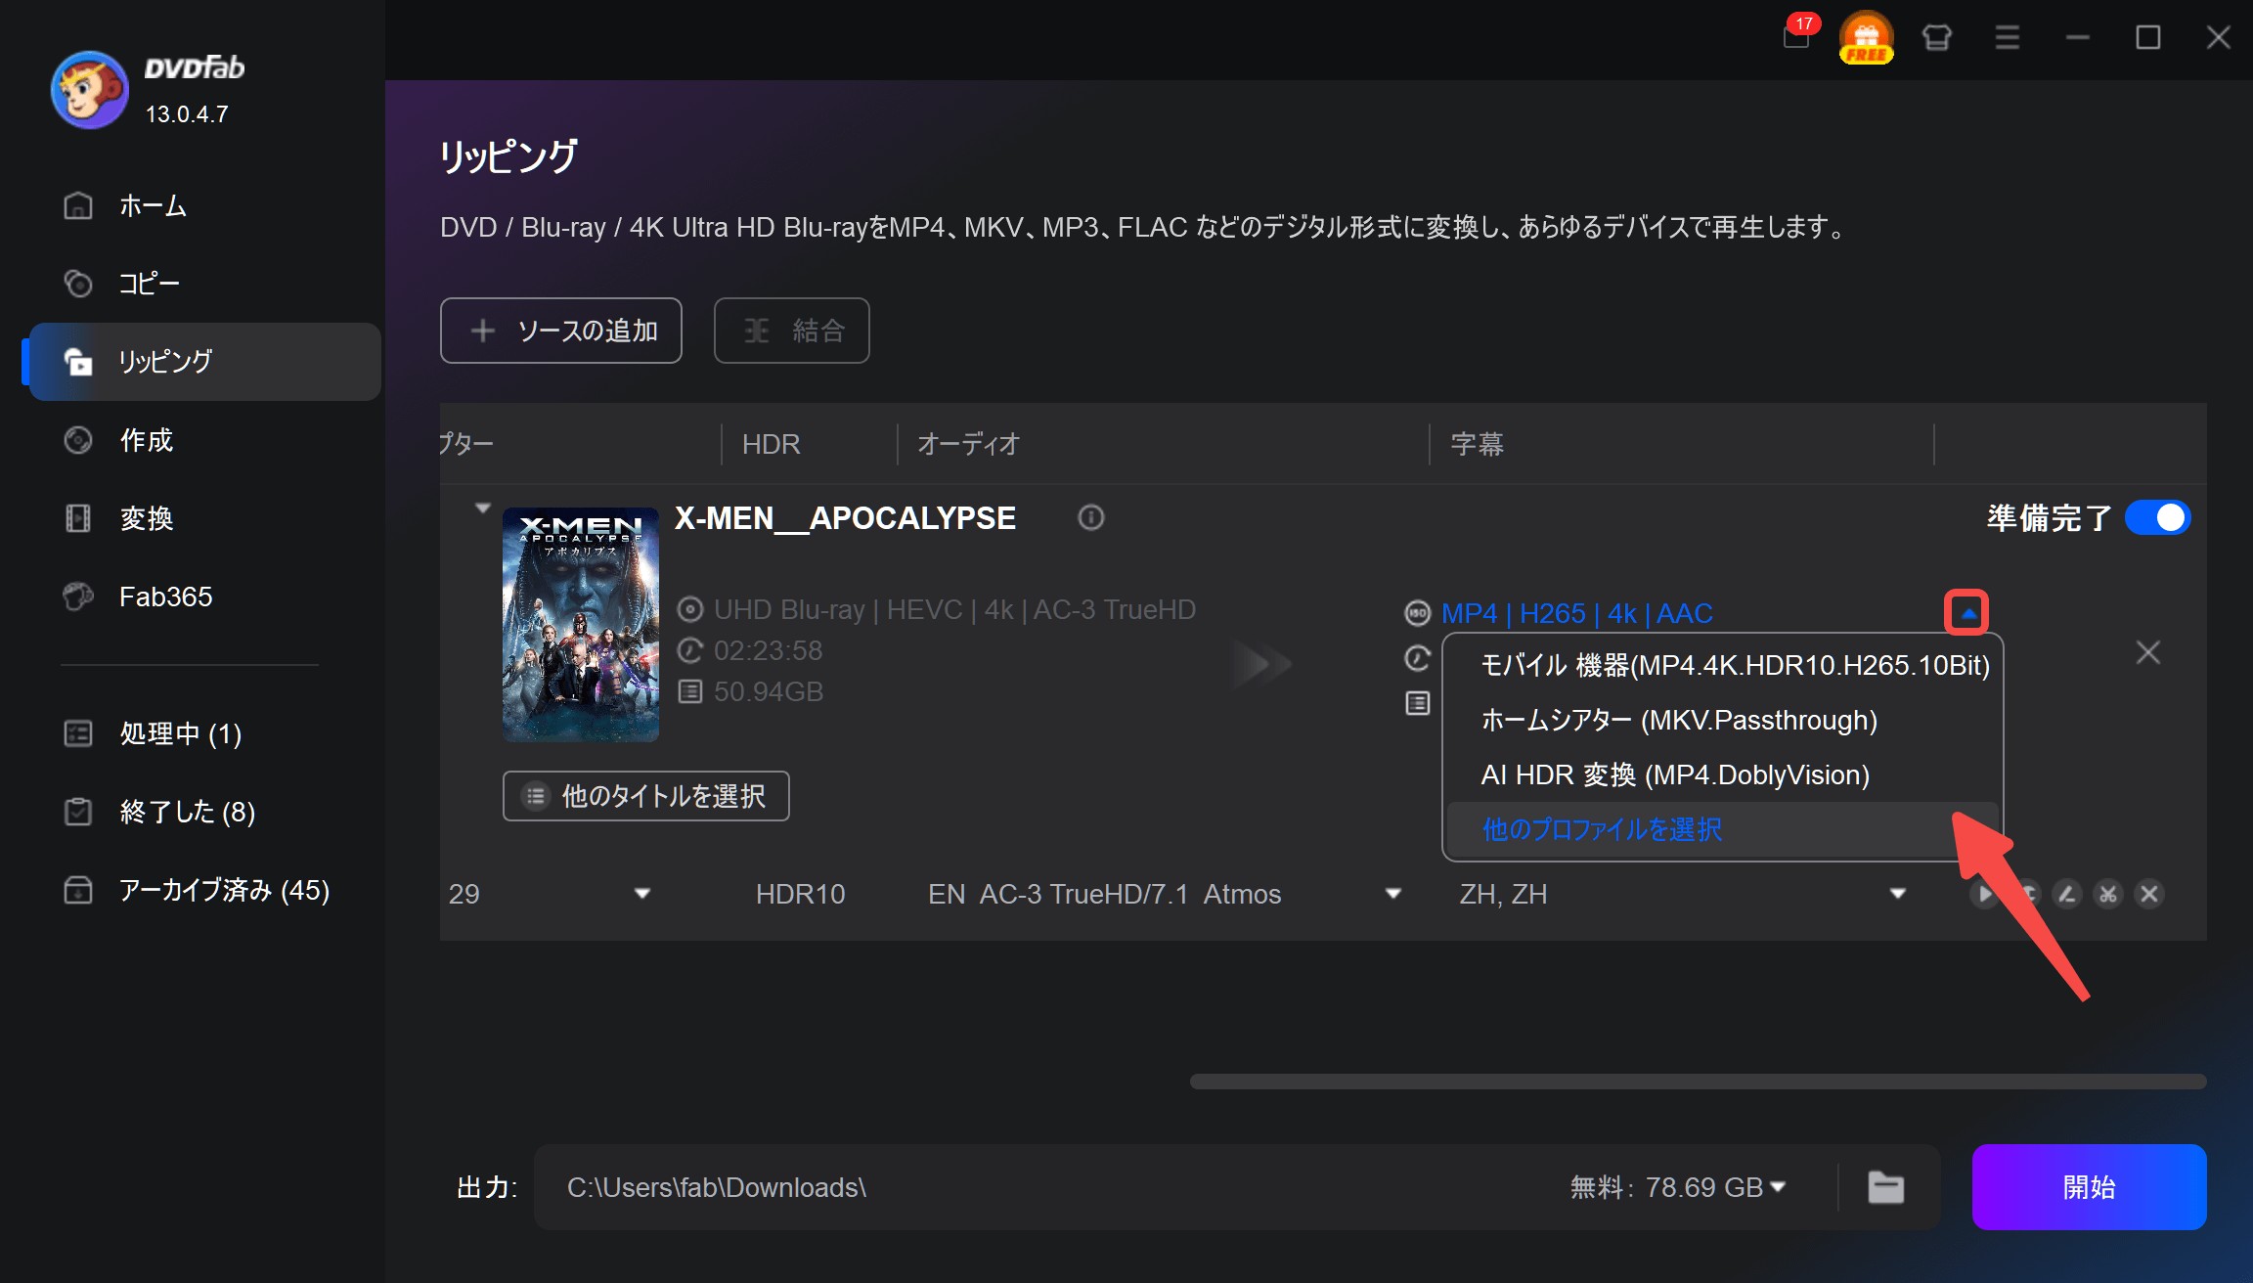Viewport: 2253px width, 1283px height.
Task: Click 他のタイトルを選択 button
Action: pos(646,796)
